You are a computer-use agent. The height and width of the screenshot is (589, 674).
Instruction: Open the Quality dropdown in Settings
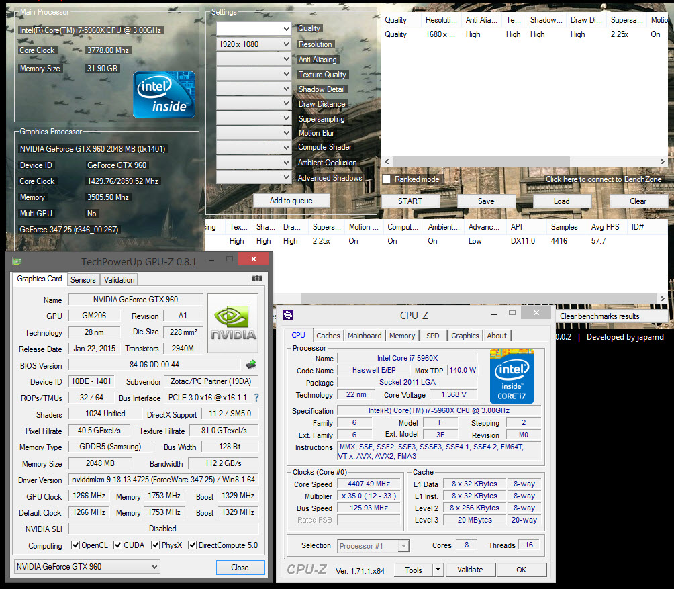[x=254, y=29]
